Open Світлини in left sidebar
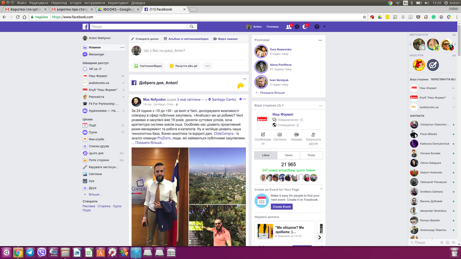This screenshot has height=259, width=461. (95, 174)
